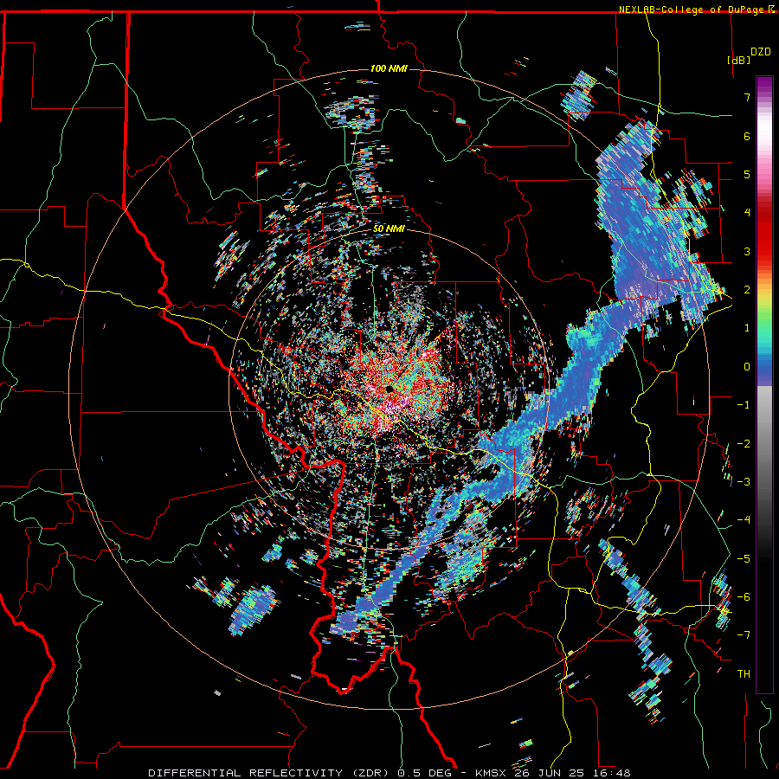Click the 0 value on the dB scale
The image size is (779, 779).
tap(747, 367)
